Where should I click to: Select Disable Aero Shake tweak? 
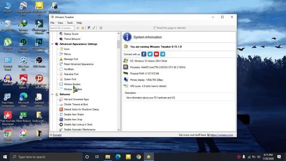(74, 114)
